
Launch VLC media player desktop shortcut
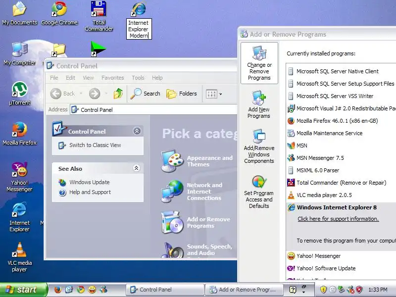(19, 257)
